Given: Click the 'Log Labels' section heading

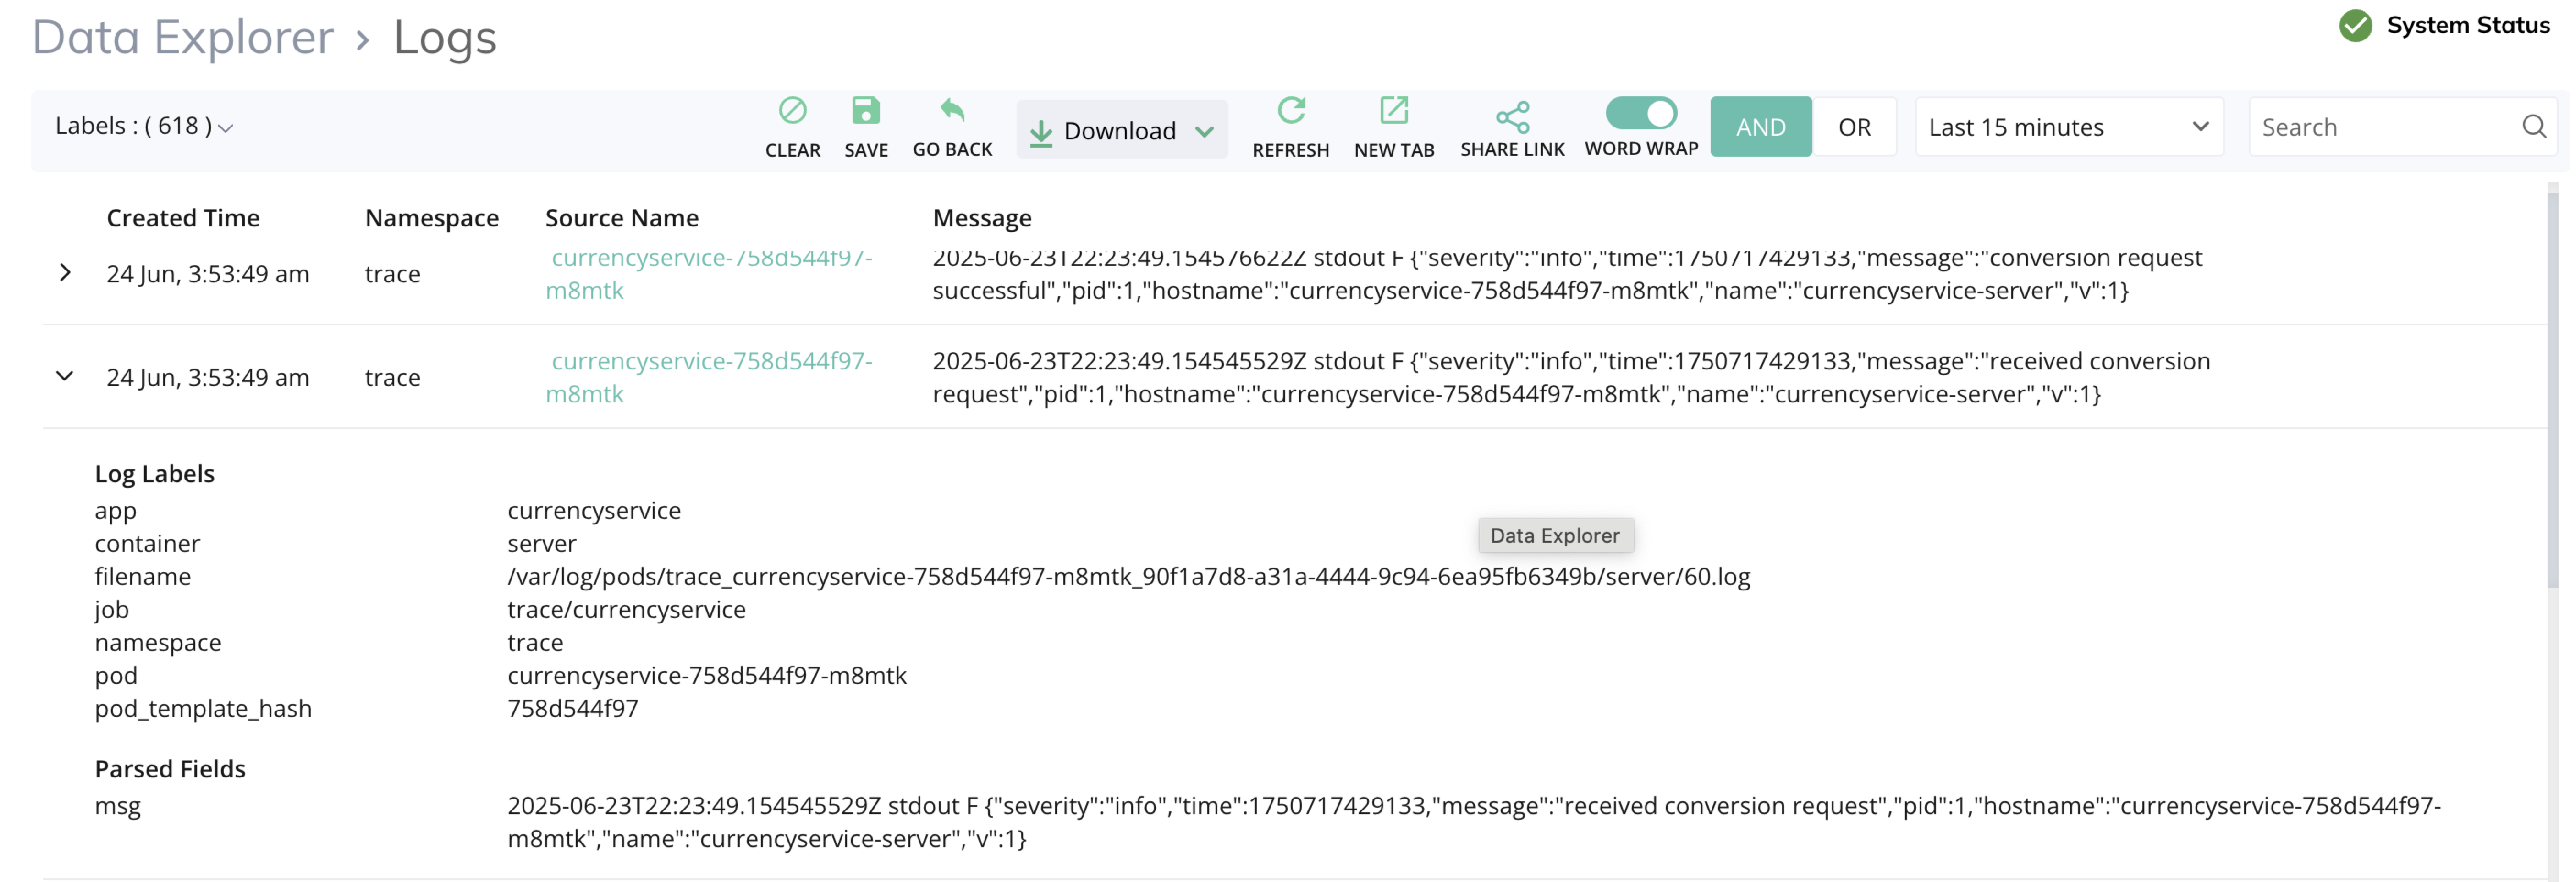Looking at the screenshot, I should 154,473.
